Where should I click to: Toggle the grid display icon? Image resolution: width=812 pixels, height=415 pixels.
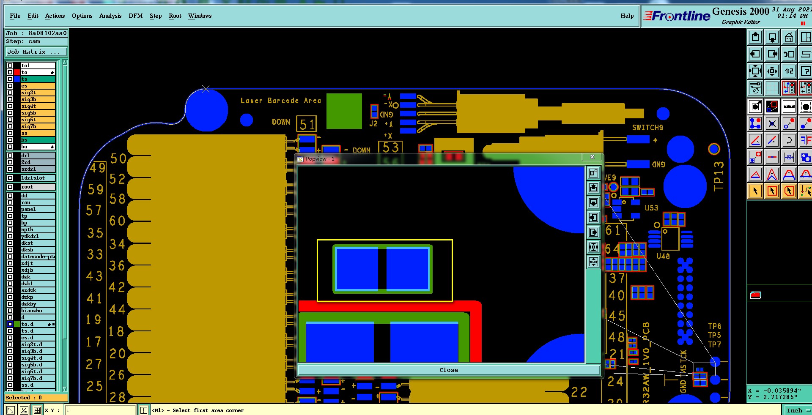[772, 88]
